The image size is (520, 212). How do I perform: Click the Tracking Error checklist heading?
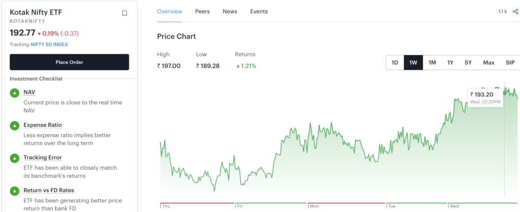click(x=43, y=157)
